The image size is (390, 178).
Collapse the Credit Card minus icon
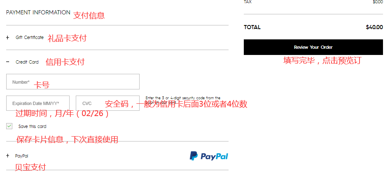(x=7, y=62)
